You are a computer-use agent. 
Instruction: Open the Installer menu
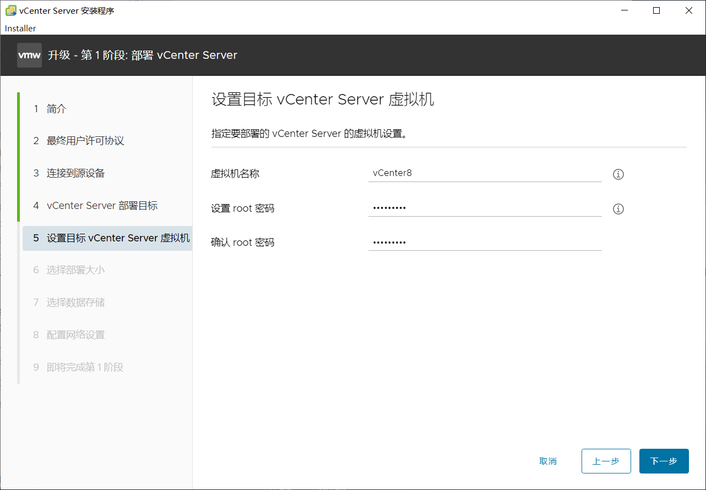click(20, 28)
